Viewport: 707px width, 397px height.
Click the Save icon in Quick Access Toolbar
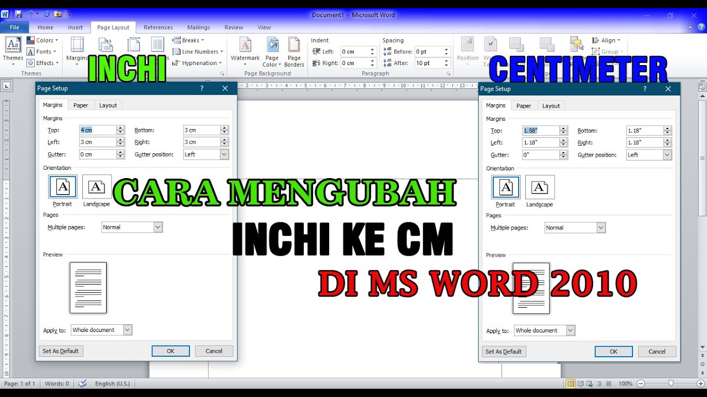coord(19,14)
